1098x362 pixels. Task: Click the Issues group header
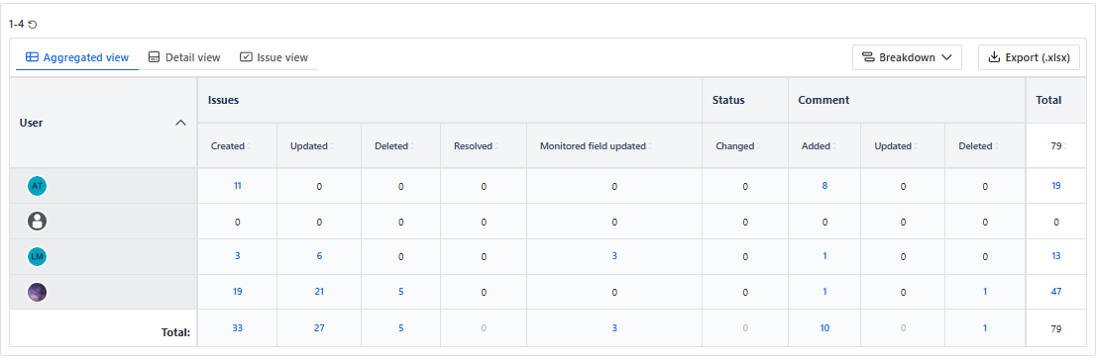(x=223, y=100)
